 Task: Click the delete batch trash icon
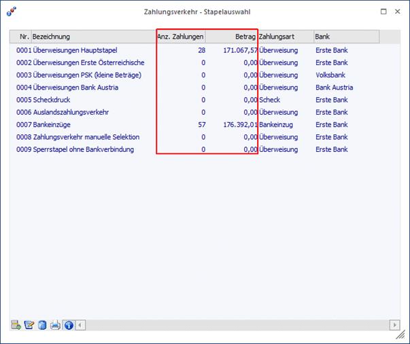[42, 325]
